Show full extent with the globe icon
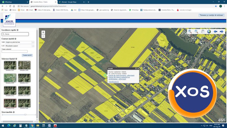This screenshot has height=128, width=227. point(209,31)
